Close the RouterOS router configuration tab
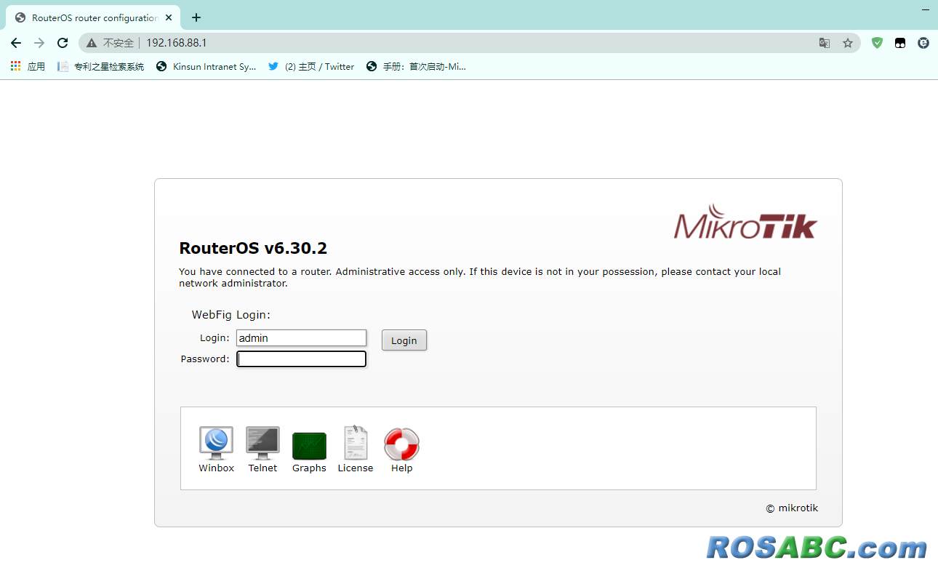Viewport: 938px width, 568px height. 169,17
